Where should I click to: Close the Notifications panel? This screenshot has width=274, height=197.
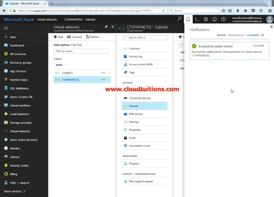pyautogui.click(x=271, y=27)
